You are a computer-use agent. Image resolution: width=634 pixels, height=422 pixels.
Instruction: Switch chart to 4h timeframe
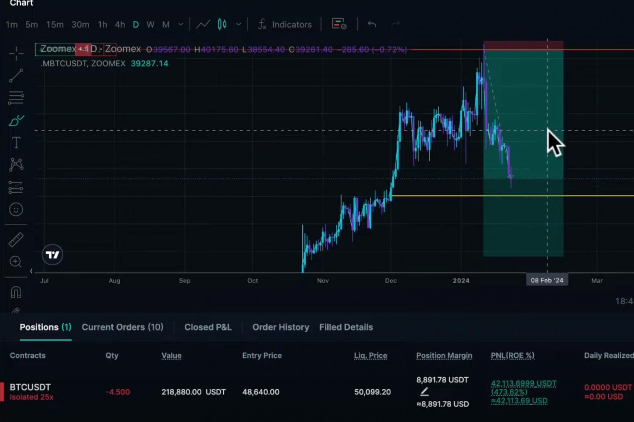pyautogui.click(x=120, y=24)
